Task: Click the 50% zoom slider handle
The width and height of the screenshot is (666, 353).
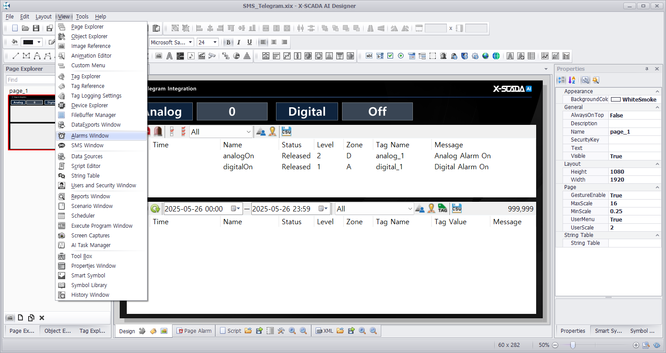Action: click(x=573, y=345)
